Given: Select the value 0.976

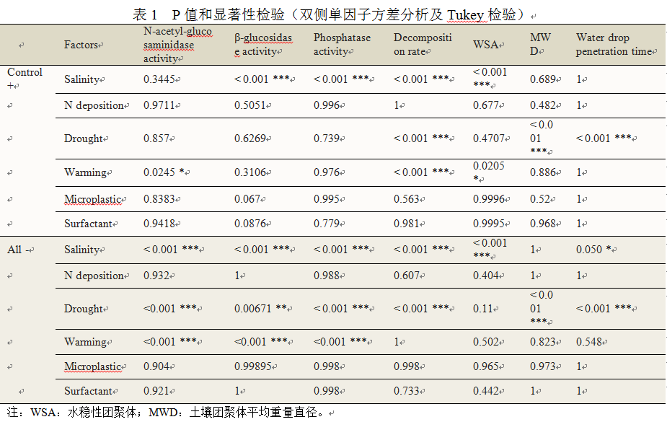Looking at the screenshot, I should pos(327,172).
